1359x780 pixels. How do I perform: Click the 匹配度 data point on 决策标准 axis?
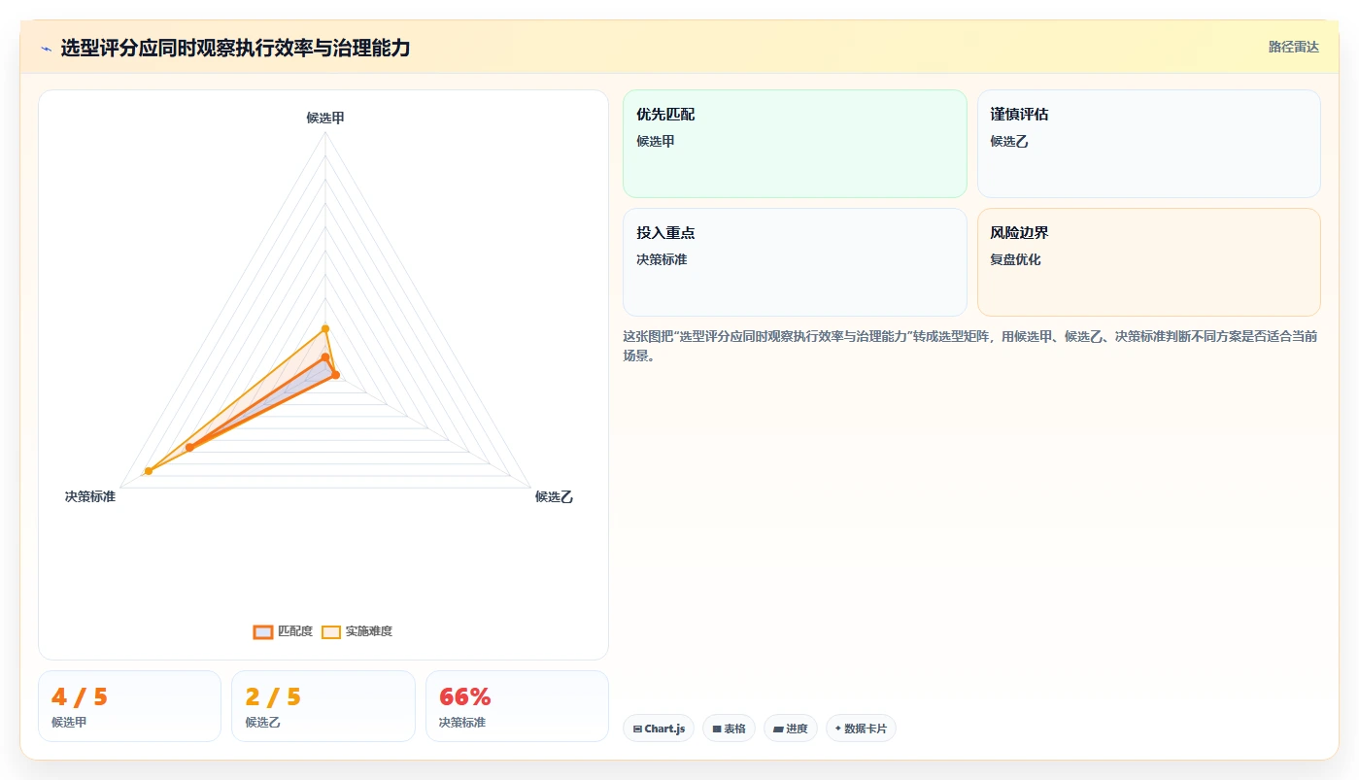pyautogui.click(x=189, y=448)
